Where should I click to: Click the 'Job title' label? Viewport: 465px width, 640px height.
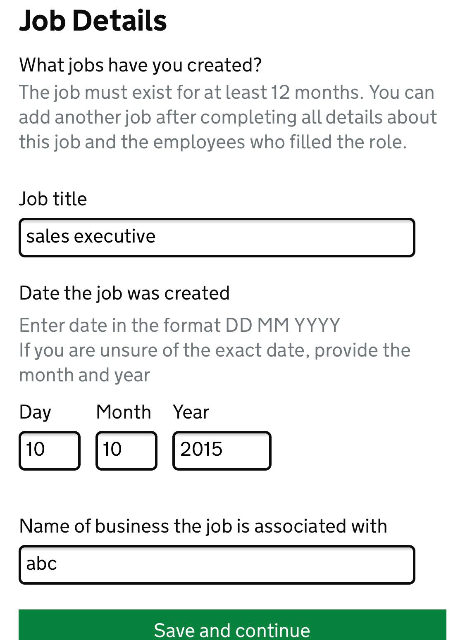[x=53, y=199]
